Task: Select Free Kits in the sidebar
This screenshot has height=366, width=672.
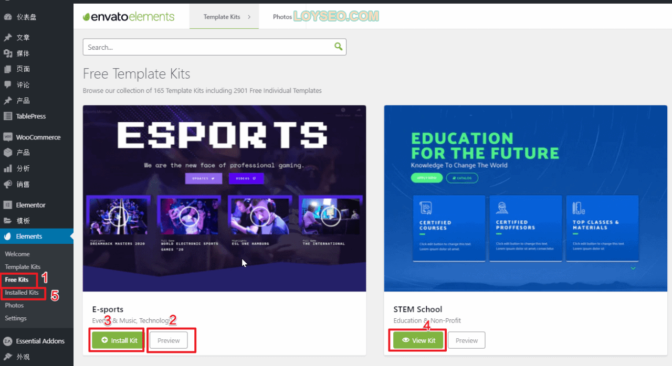Action: coord(17,279)
